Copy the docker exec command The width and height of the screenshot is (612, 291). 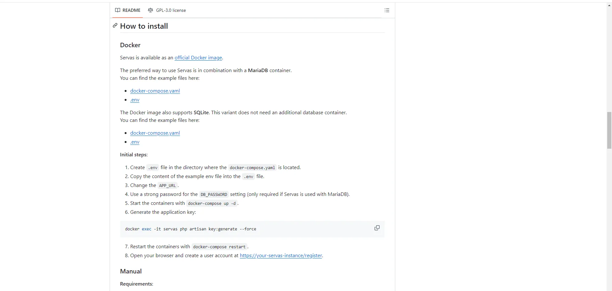click(x=377, y=228)
